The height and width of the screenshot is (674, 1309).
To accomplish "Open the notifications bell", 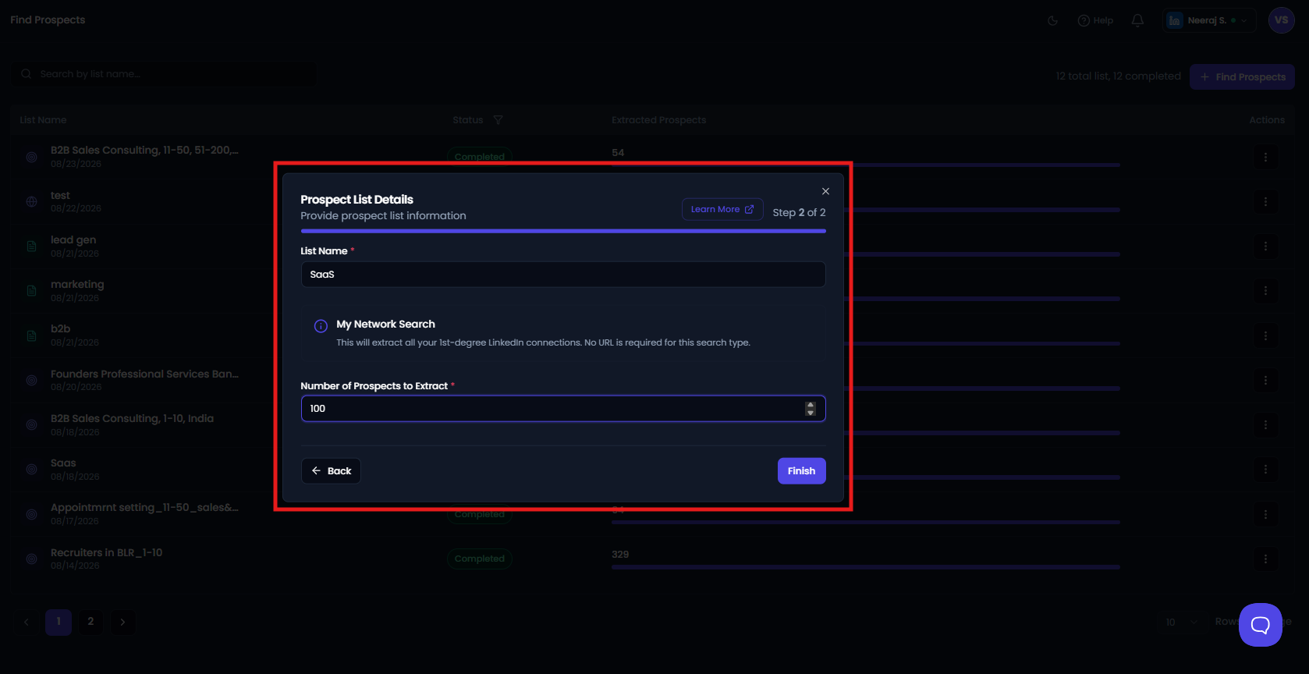I will pos(1137,20).
